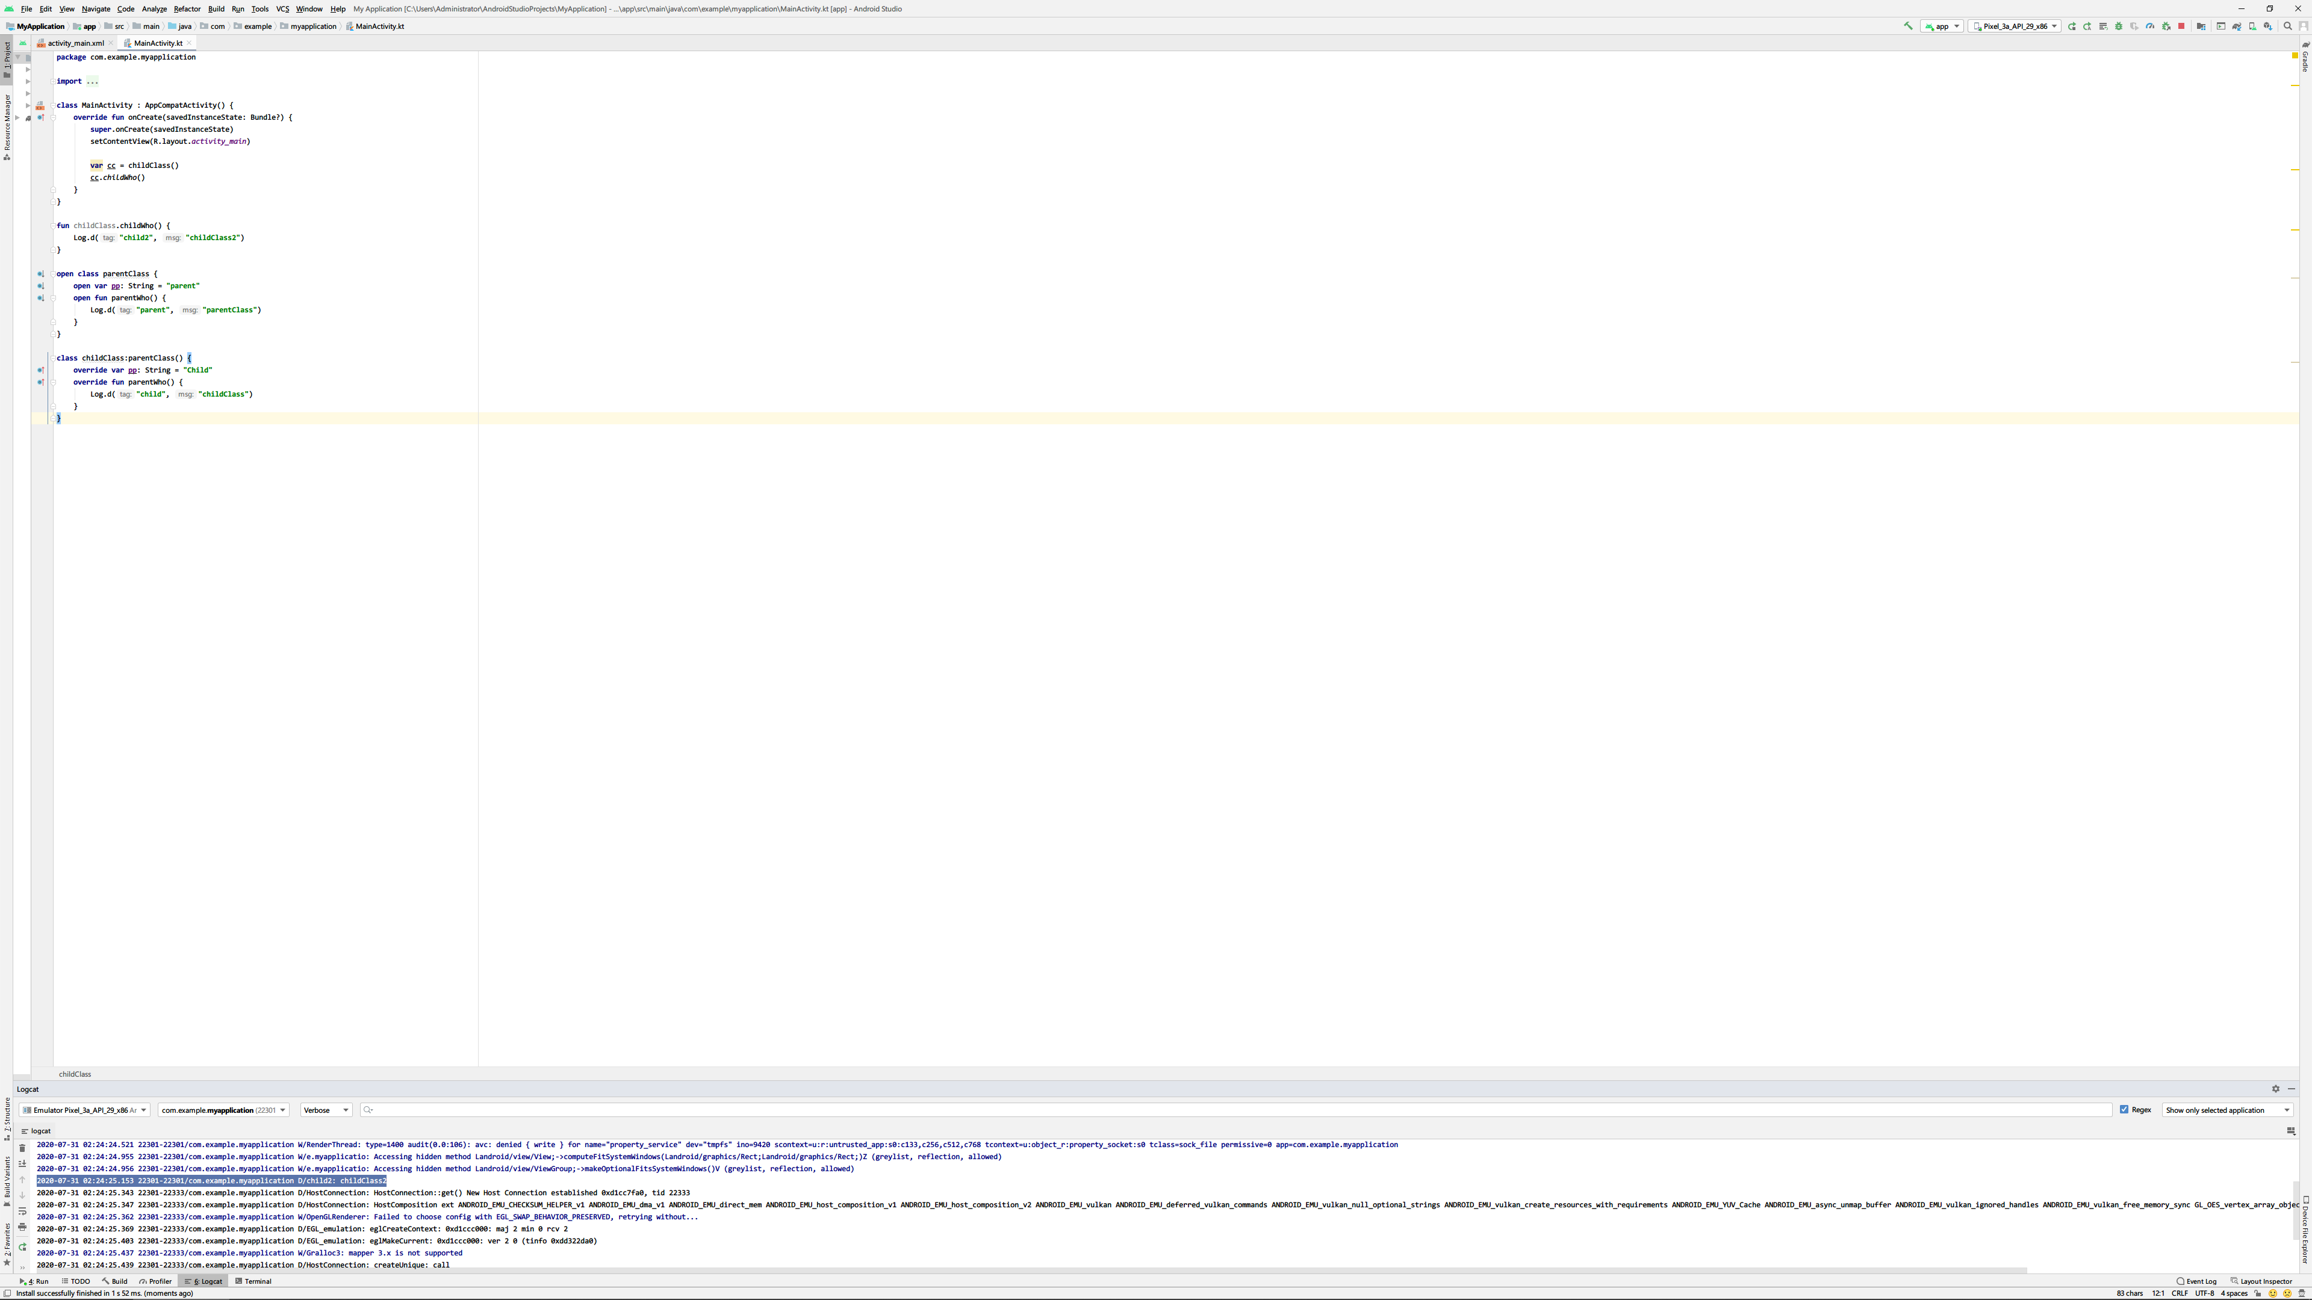Toggle soft-wrap icon in logcat sidebar
The image size is (2312, 1300).
click(x=22, y=1211)
